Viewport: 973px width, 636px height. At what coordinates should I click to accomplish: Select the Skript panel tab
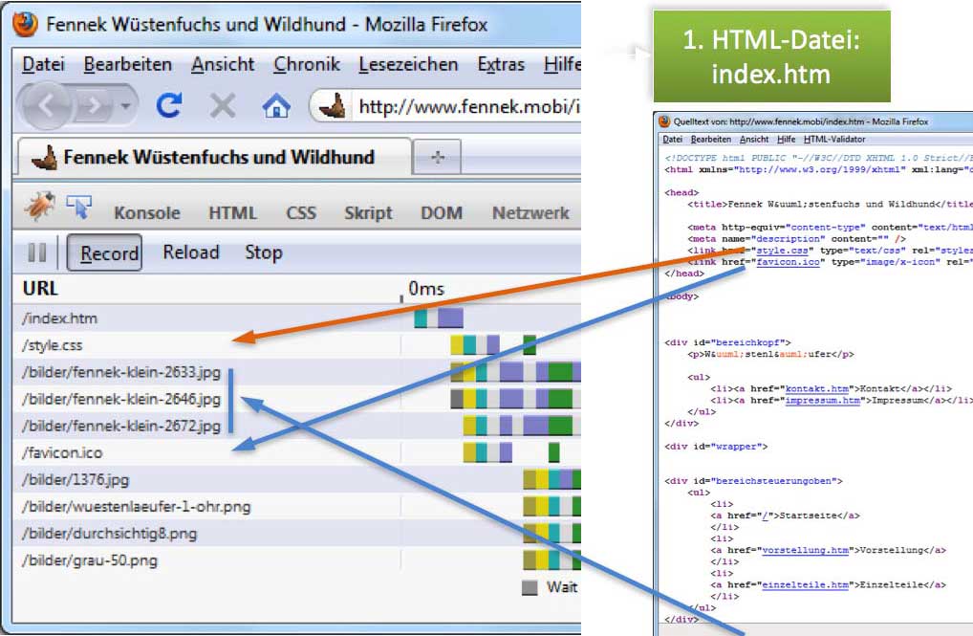coord(367,213)
